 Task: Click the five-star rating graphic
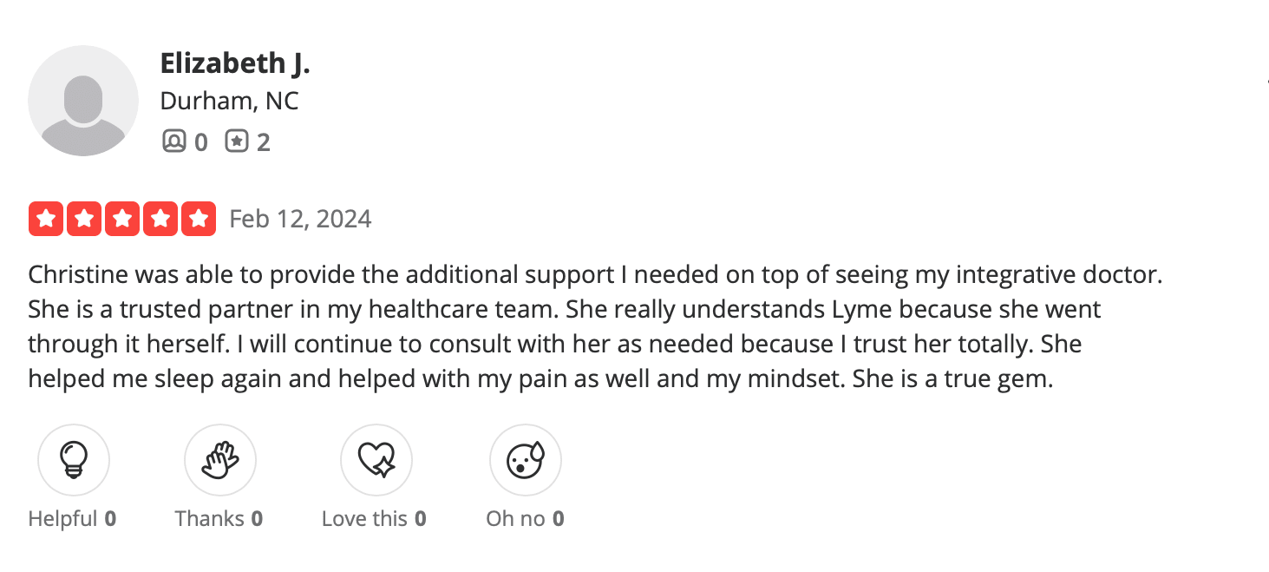tap(122, 219)
